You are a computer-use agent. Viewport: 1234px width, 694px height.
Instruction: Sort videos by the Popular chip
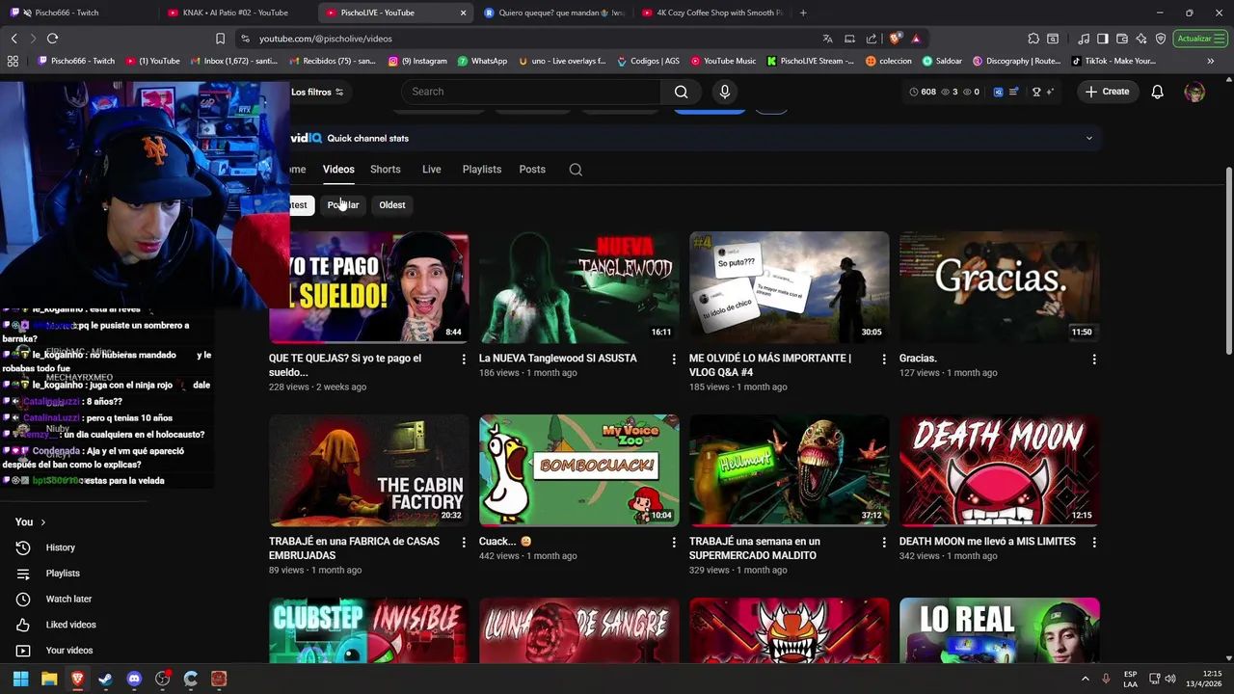pos(342,205)
